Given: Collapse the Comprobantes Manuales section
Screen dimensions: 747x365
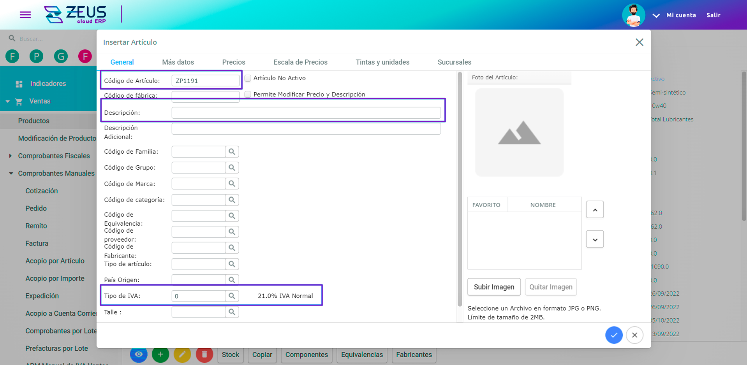Looking at the screenshot, I should coord(11,173).
